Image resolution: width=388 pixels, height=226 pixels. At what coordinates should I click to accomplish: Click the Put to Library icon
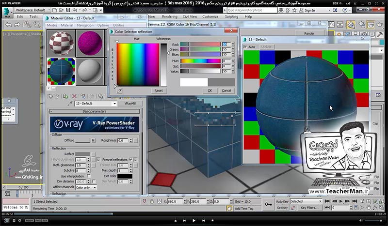pyautogui.click(x=100, y=96)
